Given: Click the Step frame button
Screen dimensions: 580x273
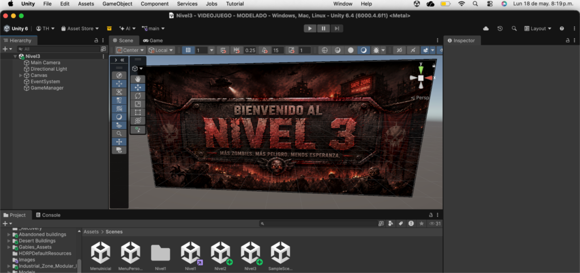Looking at the screenshot, I should [336, 28].
